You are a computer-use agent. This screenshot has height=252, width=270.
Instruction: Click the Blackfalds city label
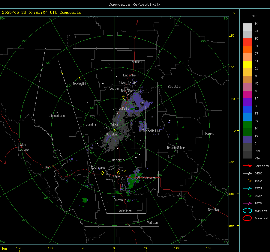(x=127, y=83)
